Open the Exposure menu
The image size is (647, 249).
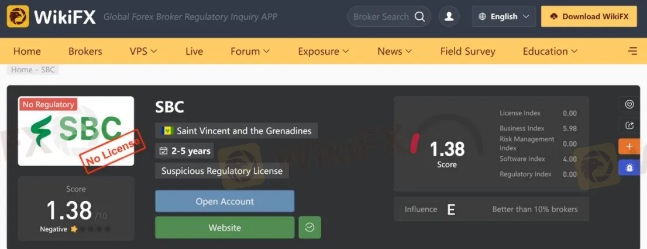point(323,51)
